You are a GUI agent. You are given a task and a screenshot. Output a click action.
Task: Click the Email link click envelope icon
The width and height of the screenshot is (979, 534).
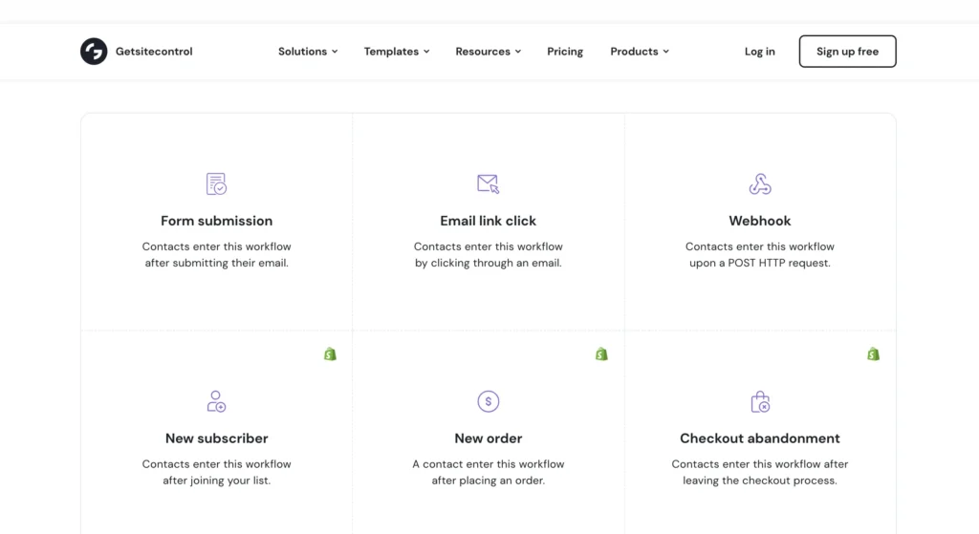[489, 183]
